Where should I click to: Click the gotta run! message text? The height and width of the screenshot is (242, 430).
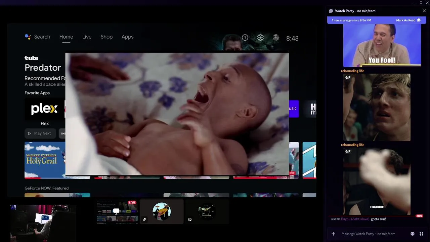[x=378, y=219]
